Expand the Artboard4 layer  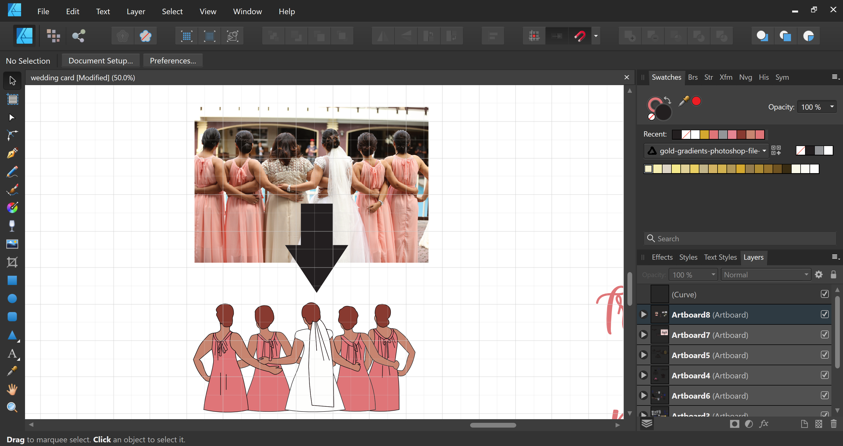[x=643, y=375]
